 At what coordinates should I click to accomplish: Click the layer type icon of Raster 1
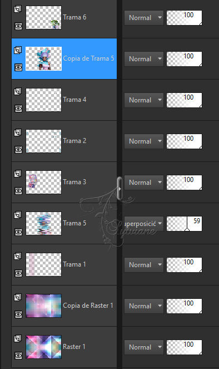pyautogui.click(x=18, y=338)
